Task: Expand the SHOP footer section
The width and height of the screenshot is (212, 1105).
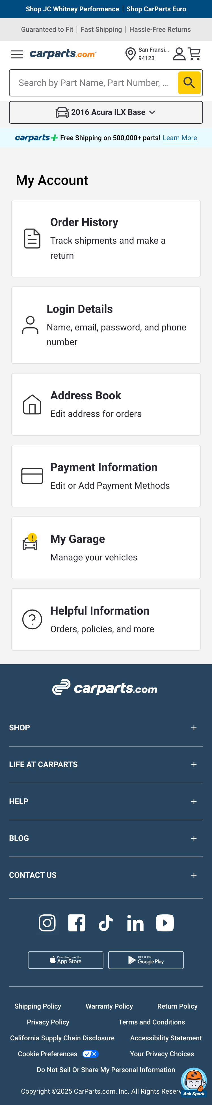Action: pyautogui.click(x=194, y=727)
